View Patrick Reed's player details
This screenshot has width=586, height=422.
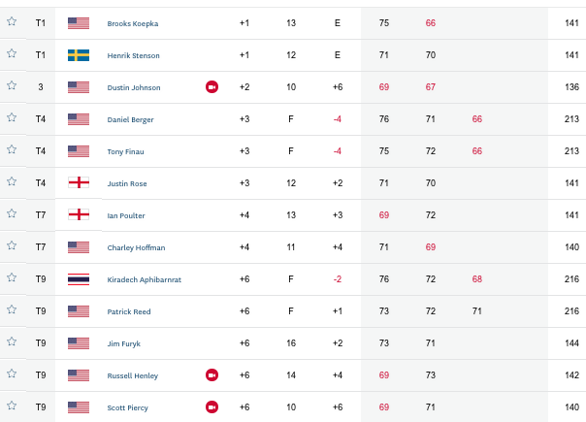click(129, 311)
